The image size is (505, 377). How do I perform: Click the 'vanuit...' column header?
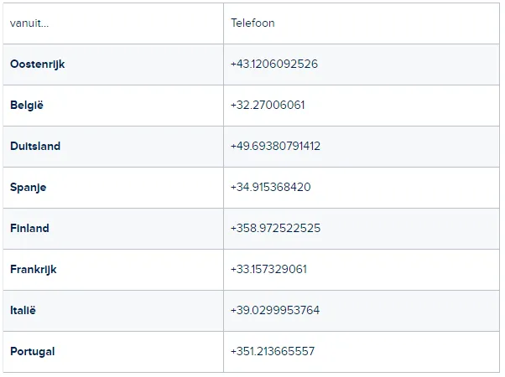29,23
